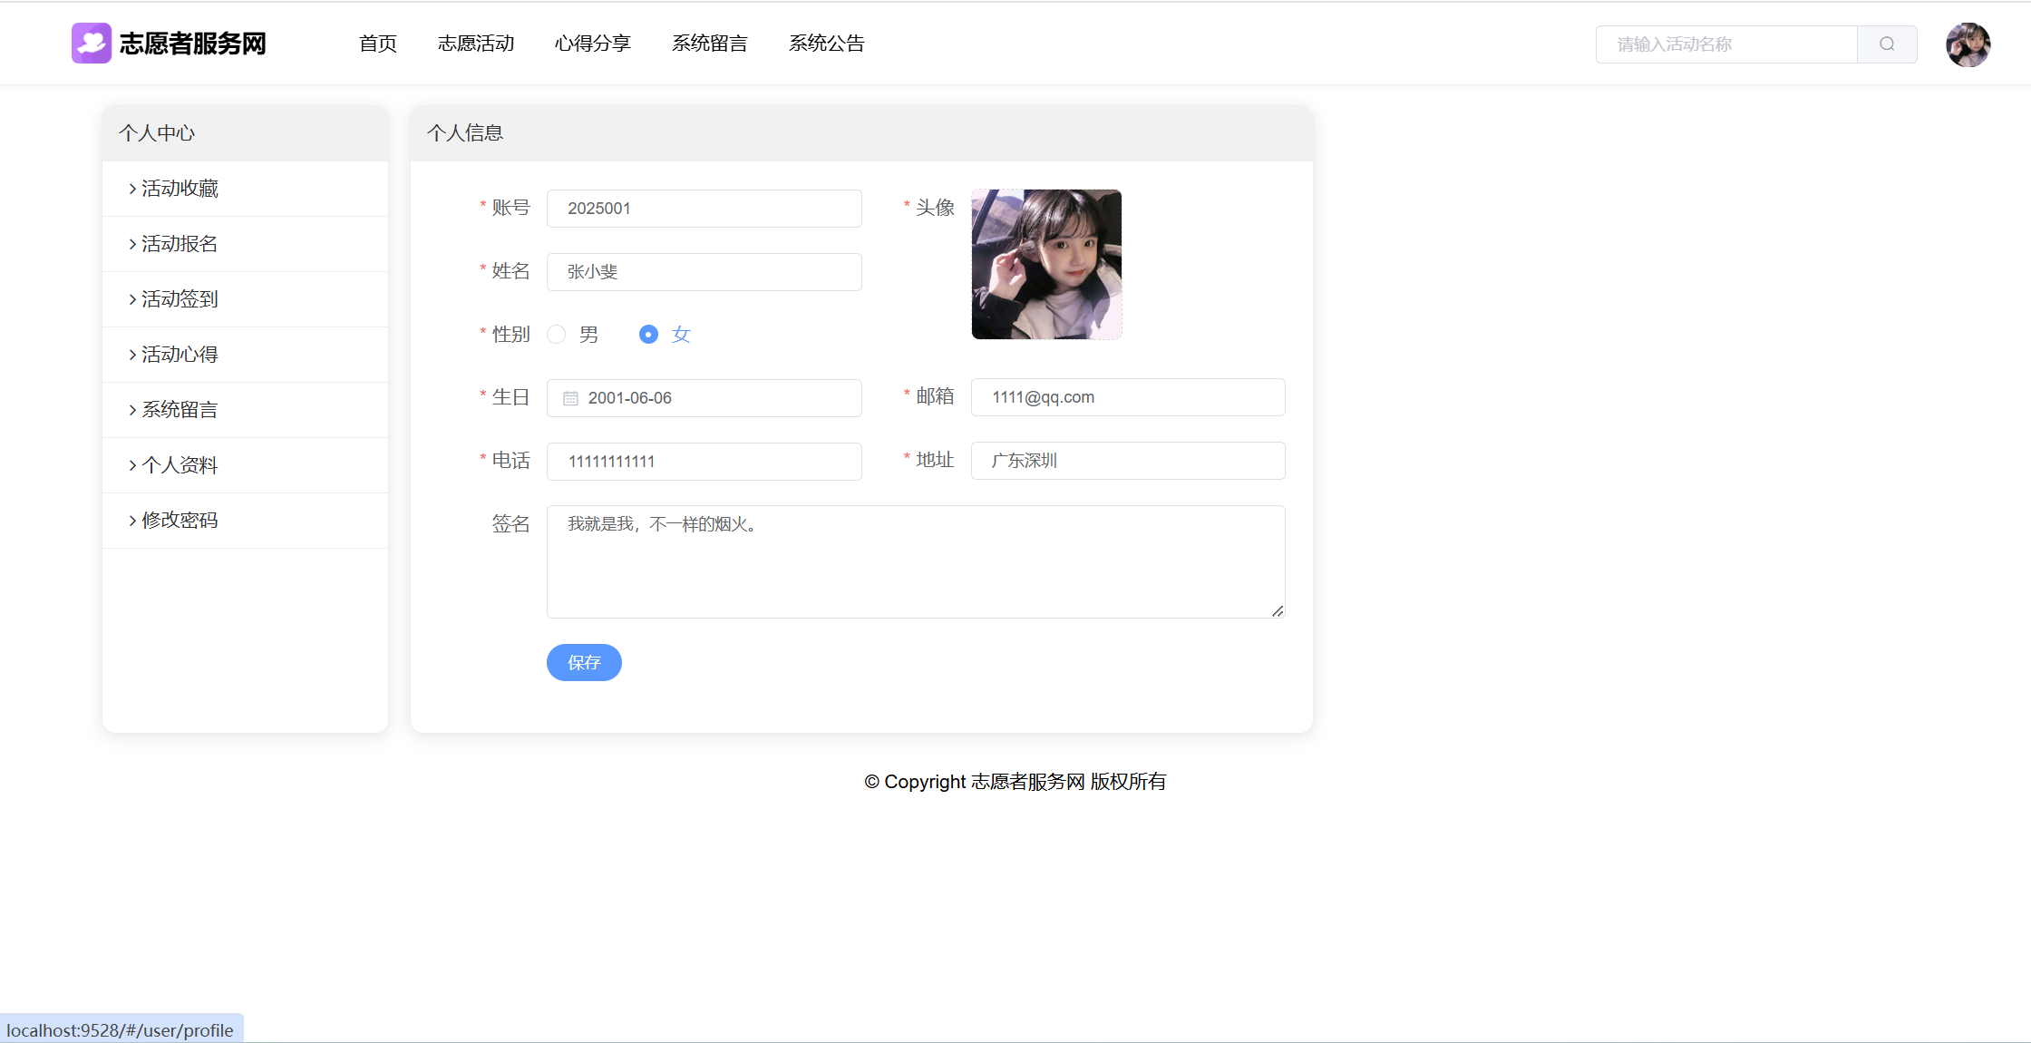
Task: Select the 男 gender radio button
Action: click(x=557, y=335)
